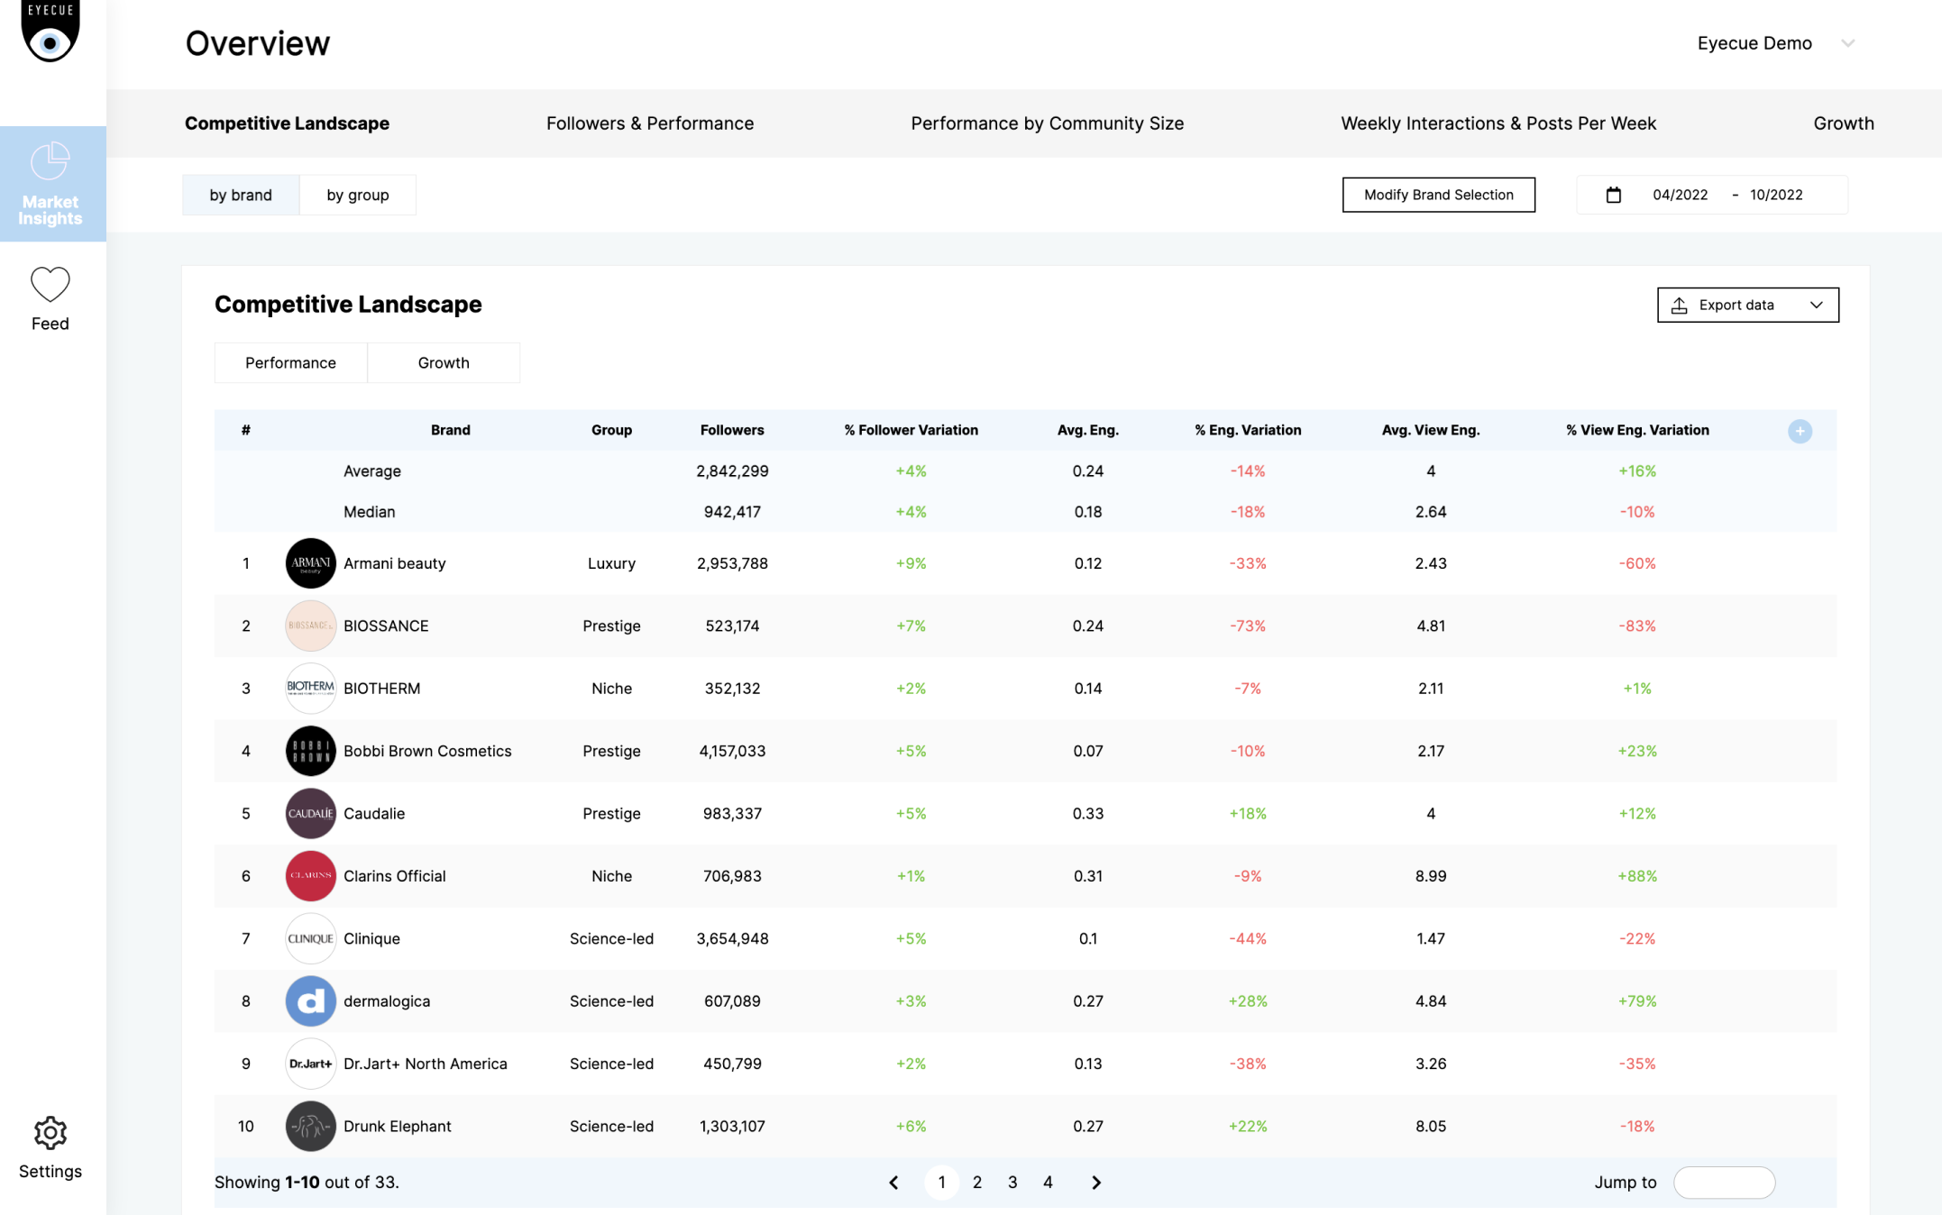Expand the Eyecue Demo account dropdown
Viewport: 1942px width, 1215px height.
[x=1848, y=43]
